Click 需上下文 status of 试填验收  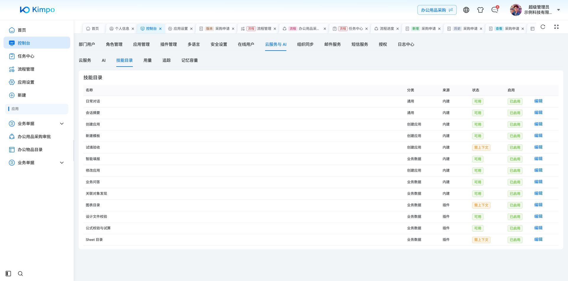pyautogui.click(x=481, y=148)
